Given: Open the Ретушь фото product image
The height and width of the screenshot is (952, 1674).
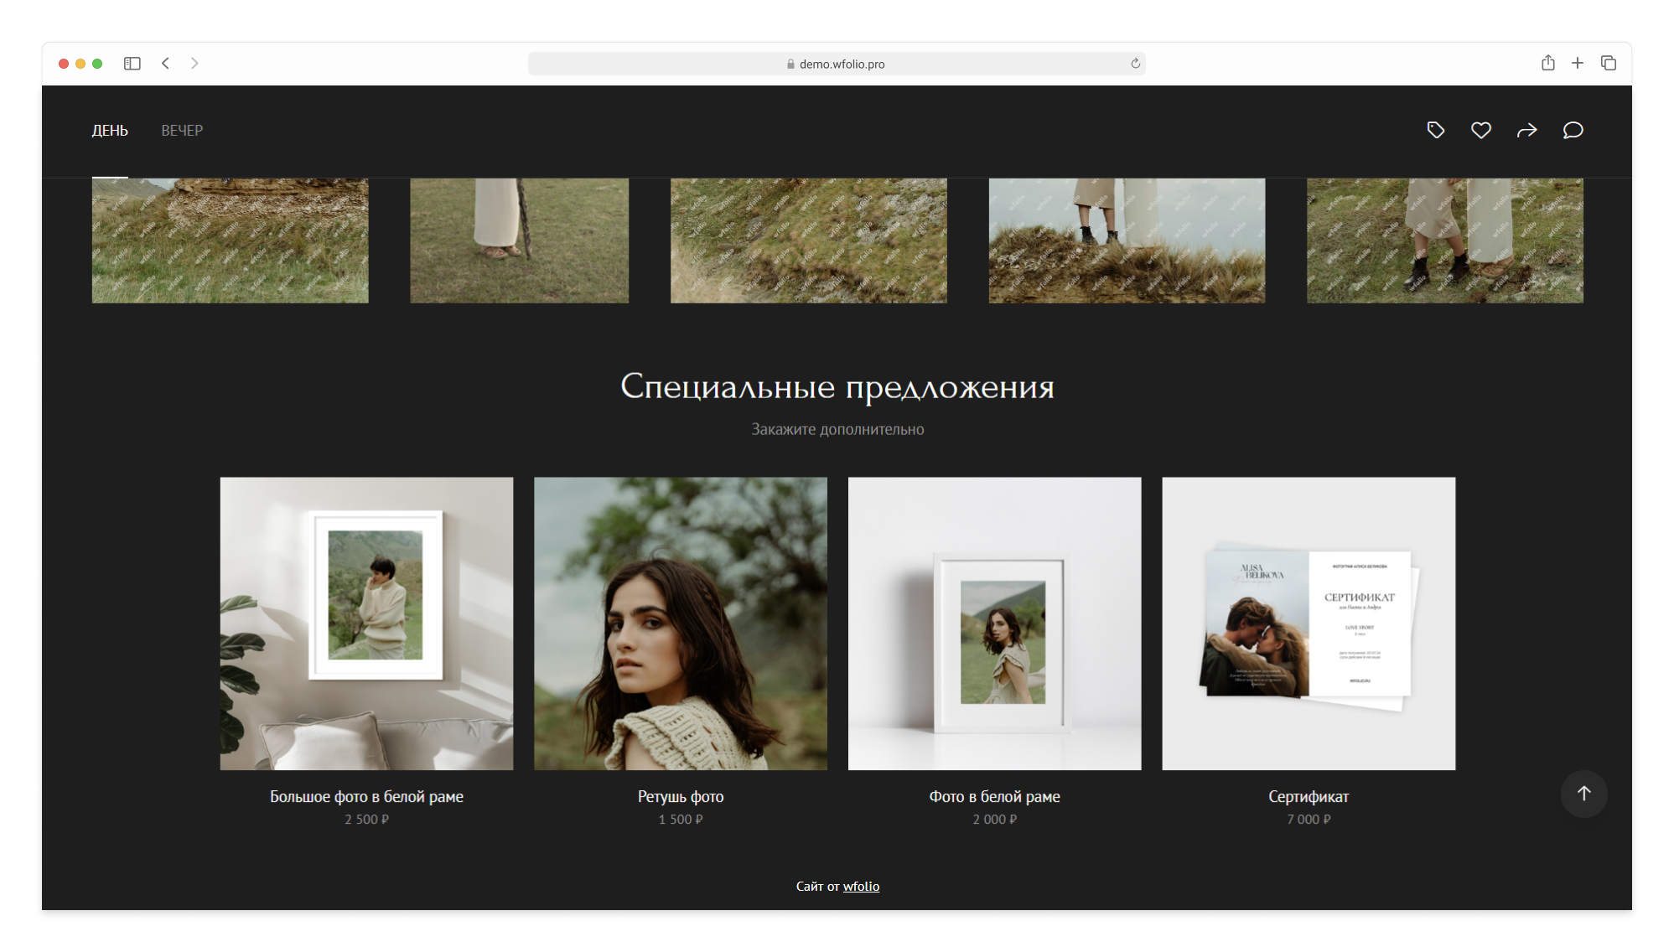Looking at the screenshot, I should pos(680,623).
